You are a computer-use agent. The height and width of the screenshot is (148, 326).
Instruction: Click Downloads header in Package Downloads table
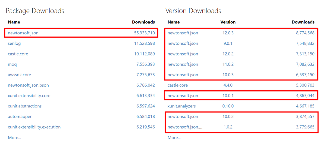pyautogui.click(x=143, y=22)
